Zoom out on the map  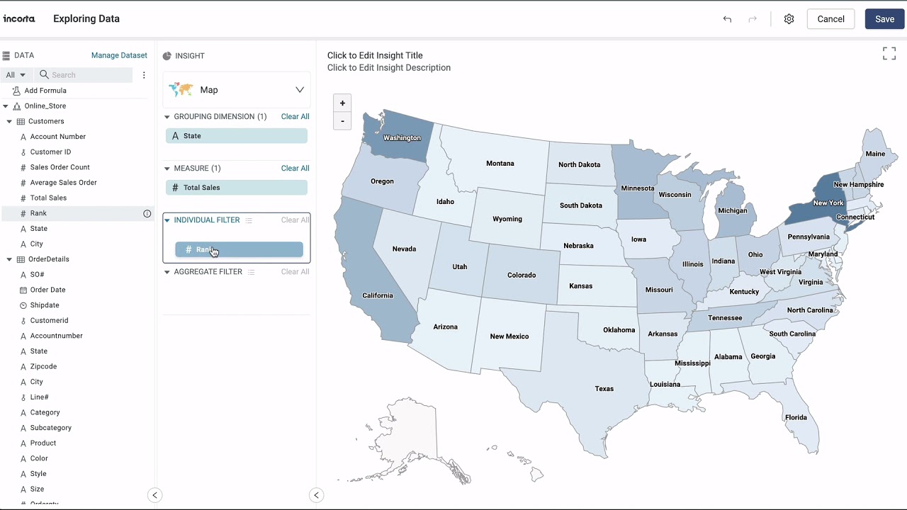click(342, 121)
